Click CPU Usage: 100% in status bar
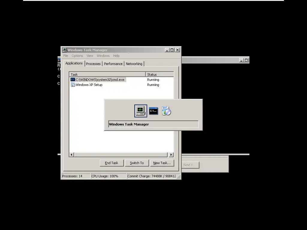The image size is (307, 230). 109,176
